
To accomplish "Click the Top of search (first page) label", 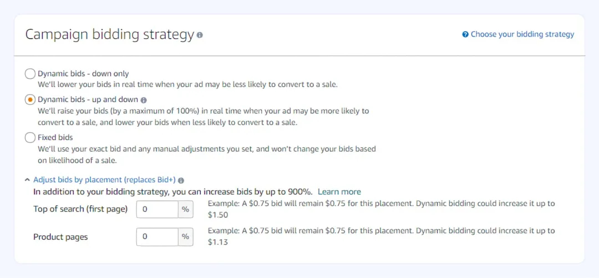I will (x=80, y=209).
